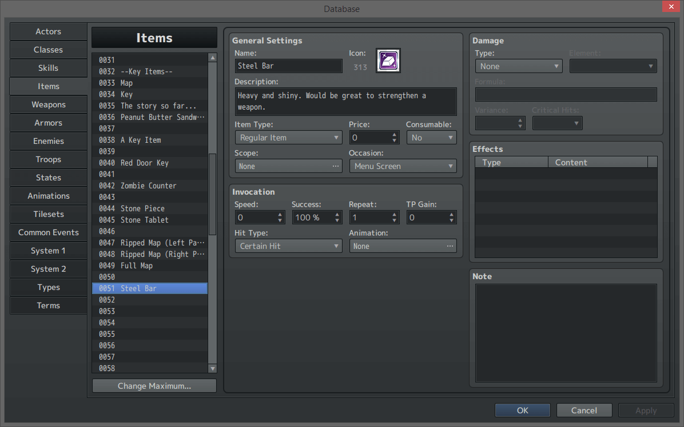
Task: Select item 0042 Zombie Counter
Action: [150, 186]
